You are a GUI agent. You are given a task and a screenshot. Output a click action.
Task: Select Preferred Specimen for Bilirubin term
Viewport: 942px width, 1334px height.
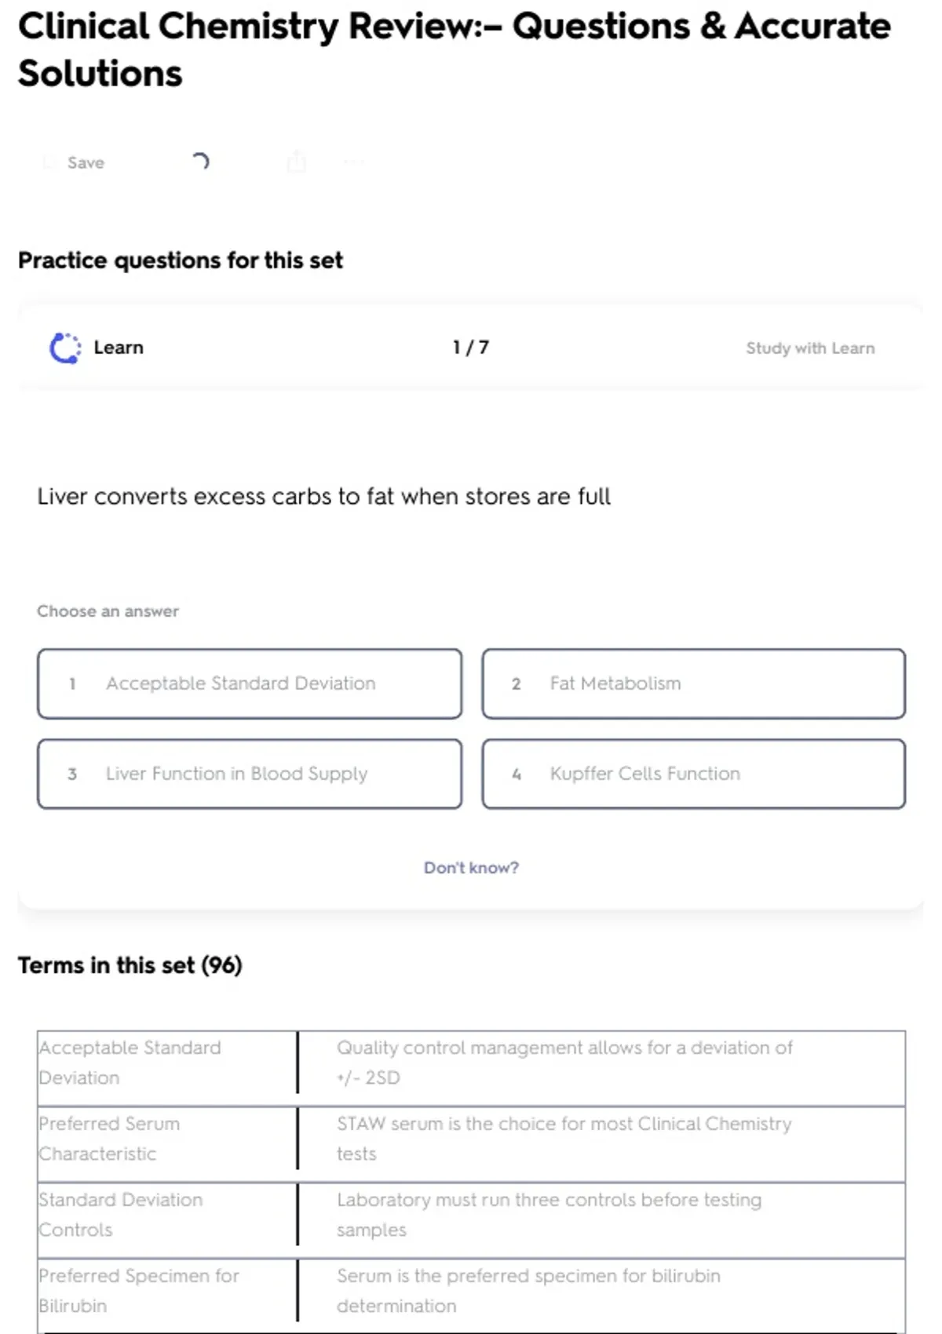139,1291
